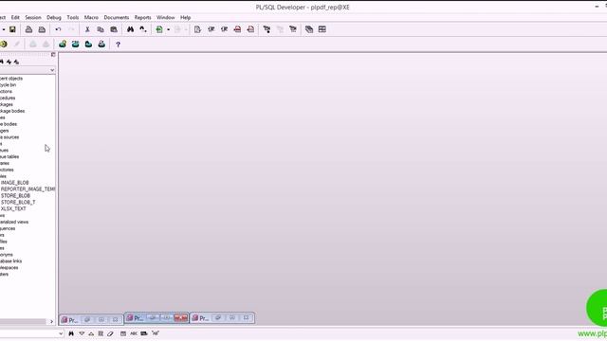
Task: Undo the last action
Action: pyautogui.click(x=58, y=29)
